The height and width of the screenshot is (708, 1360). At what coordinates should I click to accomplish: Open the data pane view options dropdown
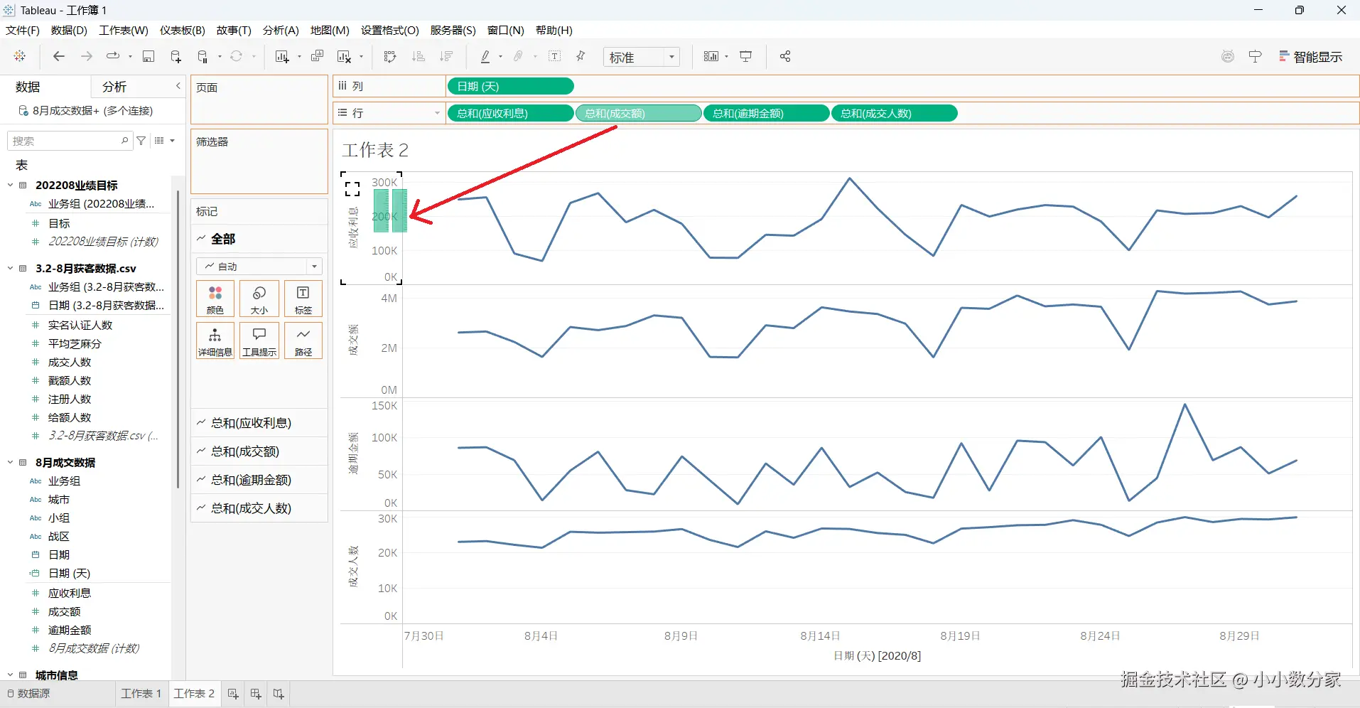tap(164, 141)
